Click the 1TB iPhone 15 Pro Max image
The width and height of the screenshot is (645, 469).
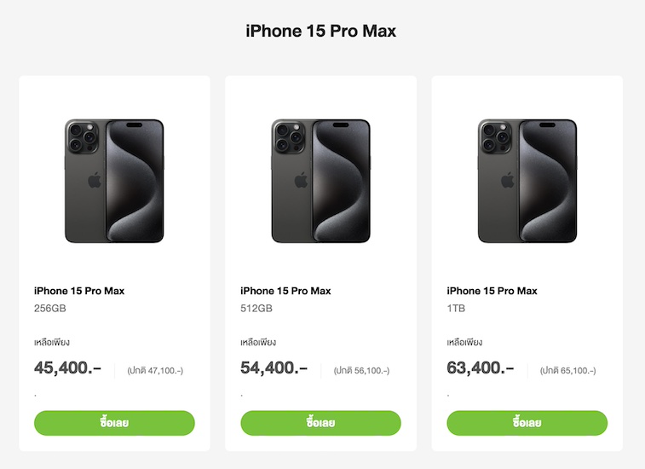527,181
